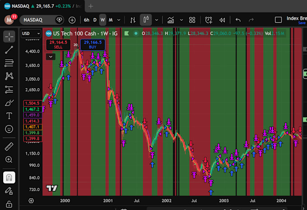Create a new alert

click(x=209, y=20)
